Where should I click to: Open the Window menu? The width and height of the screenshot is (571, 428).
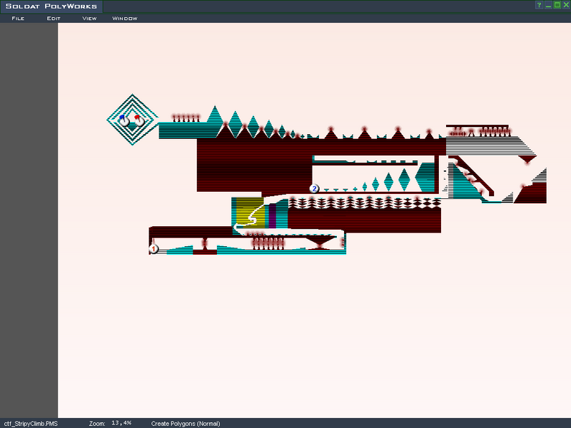[x=125, y=19]
